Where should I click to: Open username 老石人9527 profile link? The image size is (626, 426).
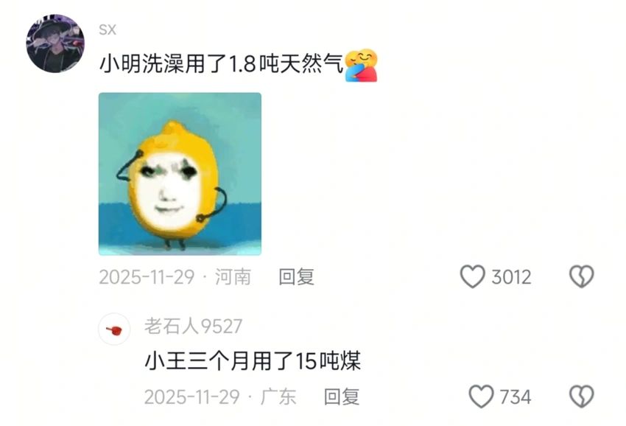(193, 326)
